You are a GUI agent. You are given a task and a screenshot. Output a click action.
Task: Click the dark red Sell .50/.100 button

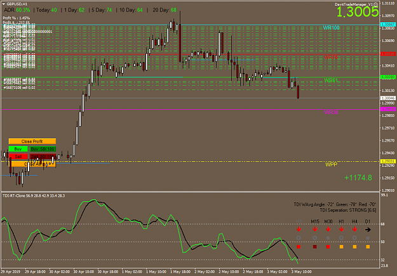43,156
